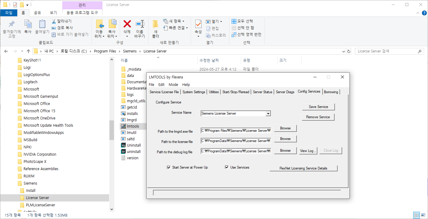
Task: Open the View (보기) ribbon tab
Action: [53, 13]
